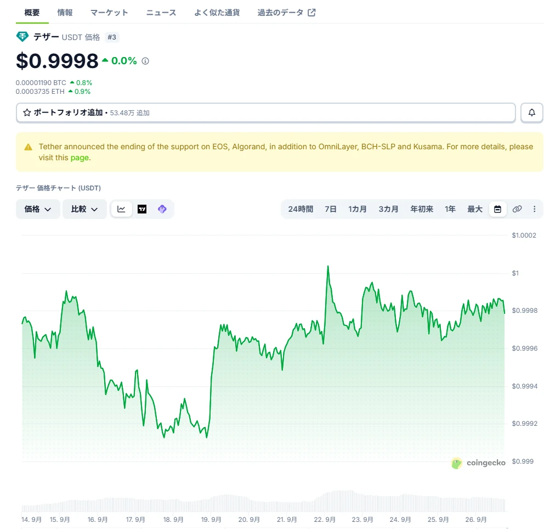Select the 1年 time range
Image resolution: width=550 pixels, height=529 pixels.
450,209
